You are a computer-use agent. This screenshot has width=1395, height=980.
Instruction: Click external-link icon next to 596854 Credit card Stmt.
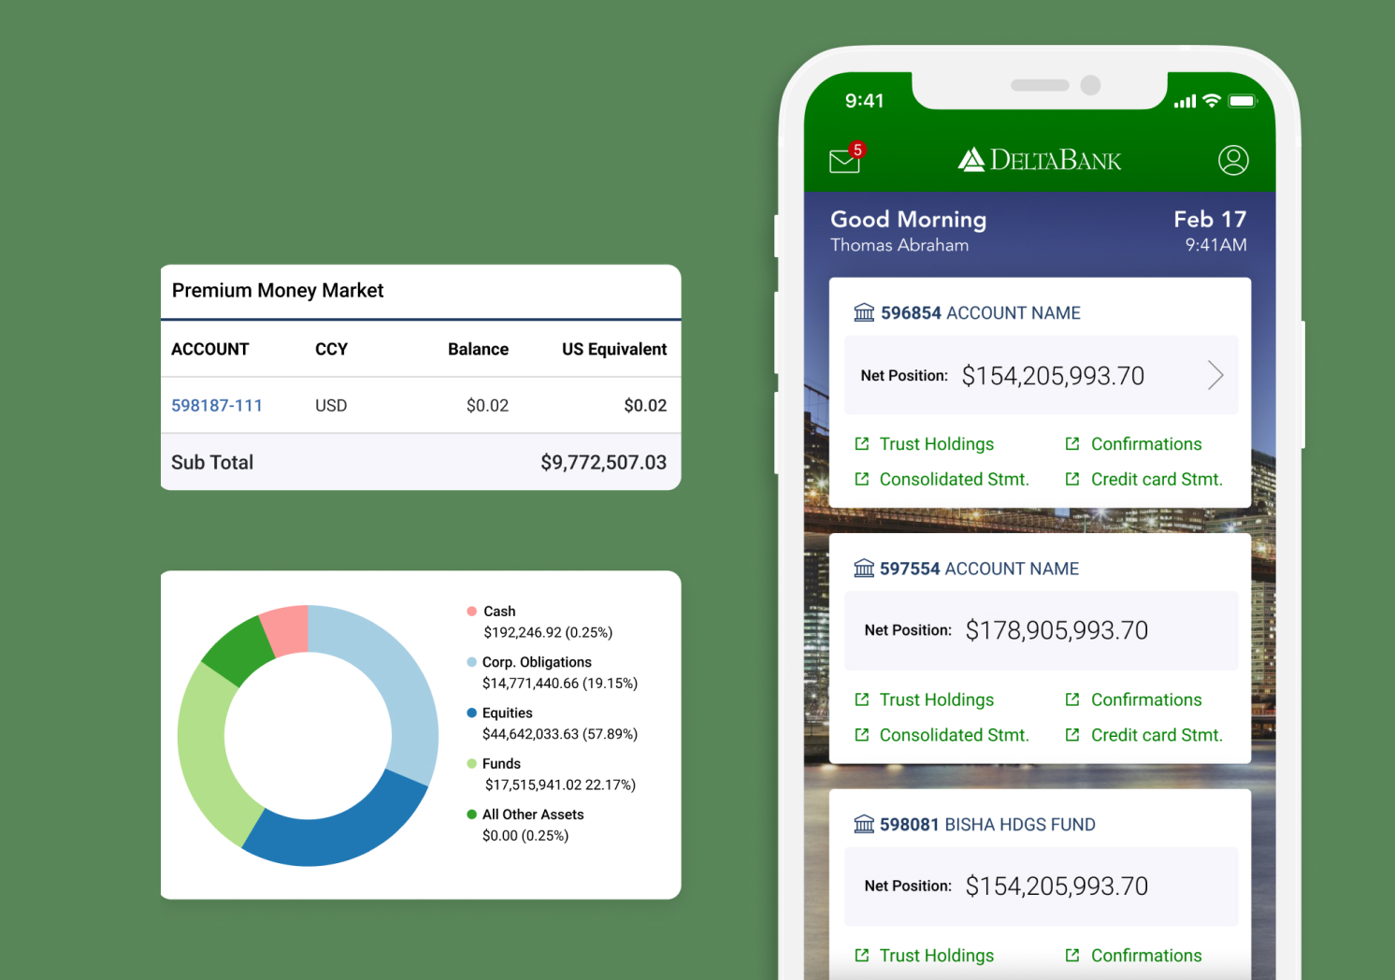coord(1072,479)
